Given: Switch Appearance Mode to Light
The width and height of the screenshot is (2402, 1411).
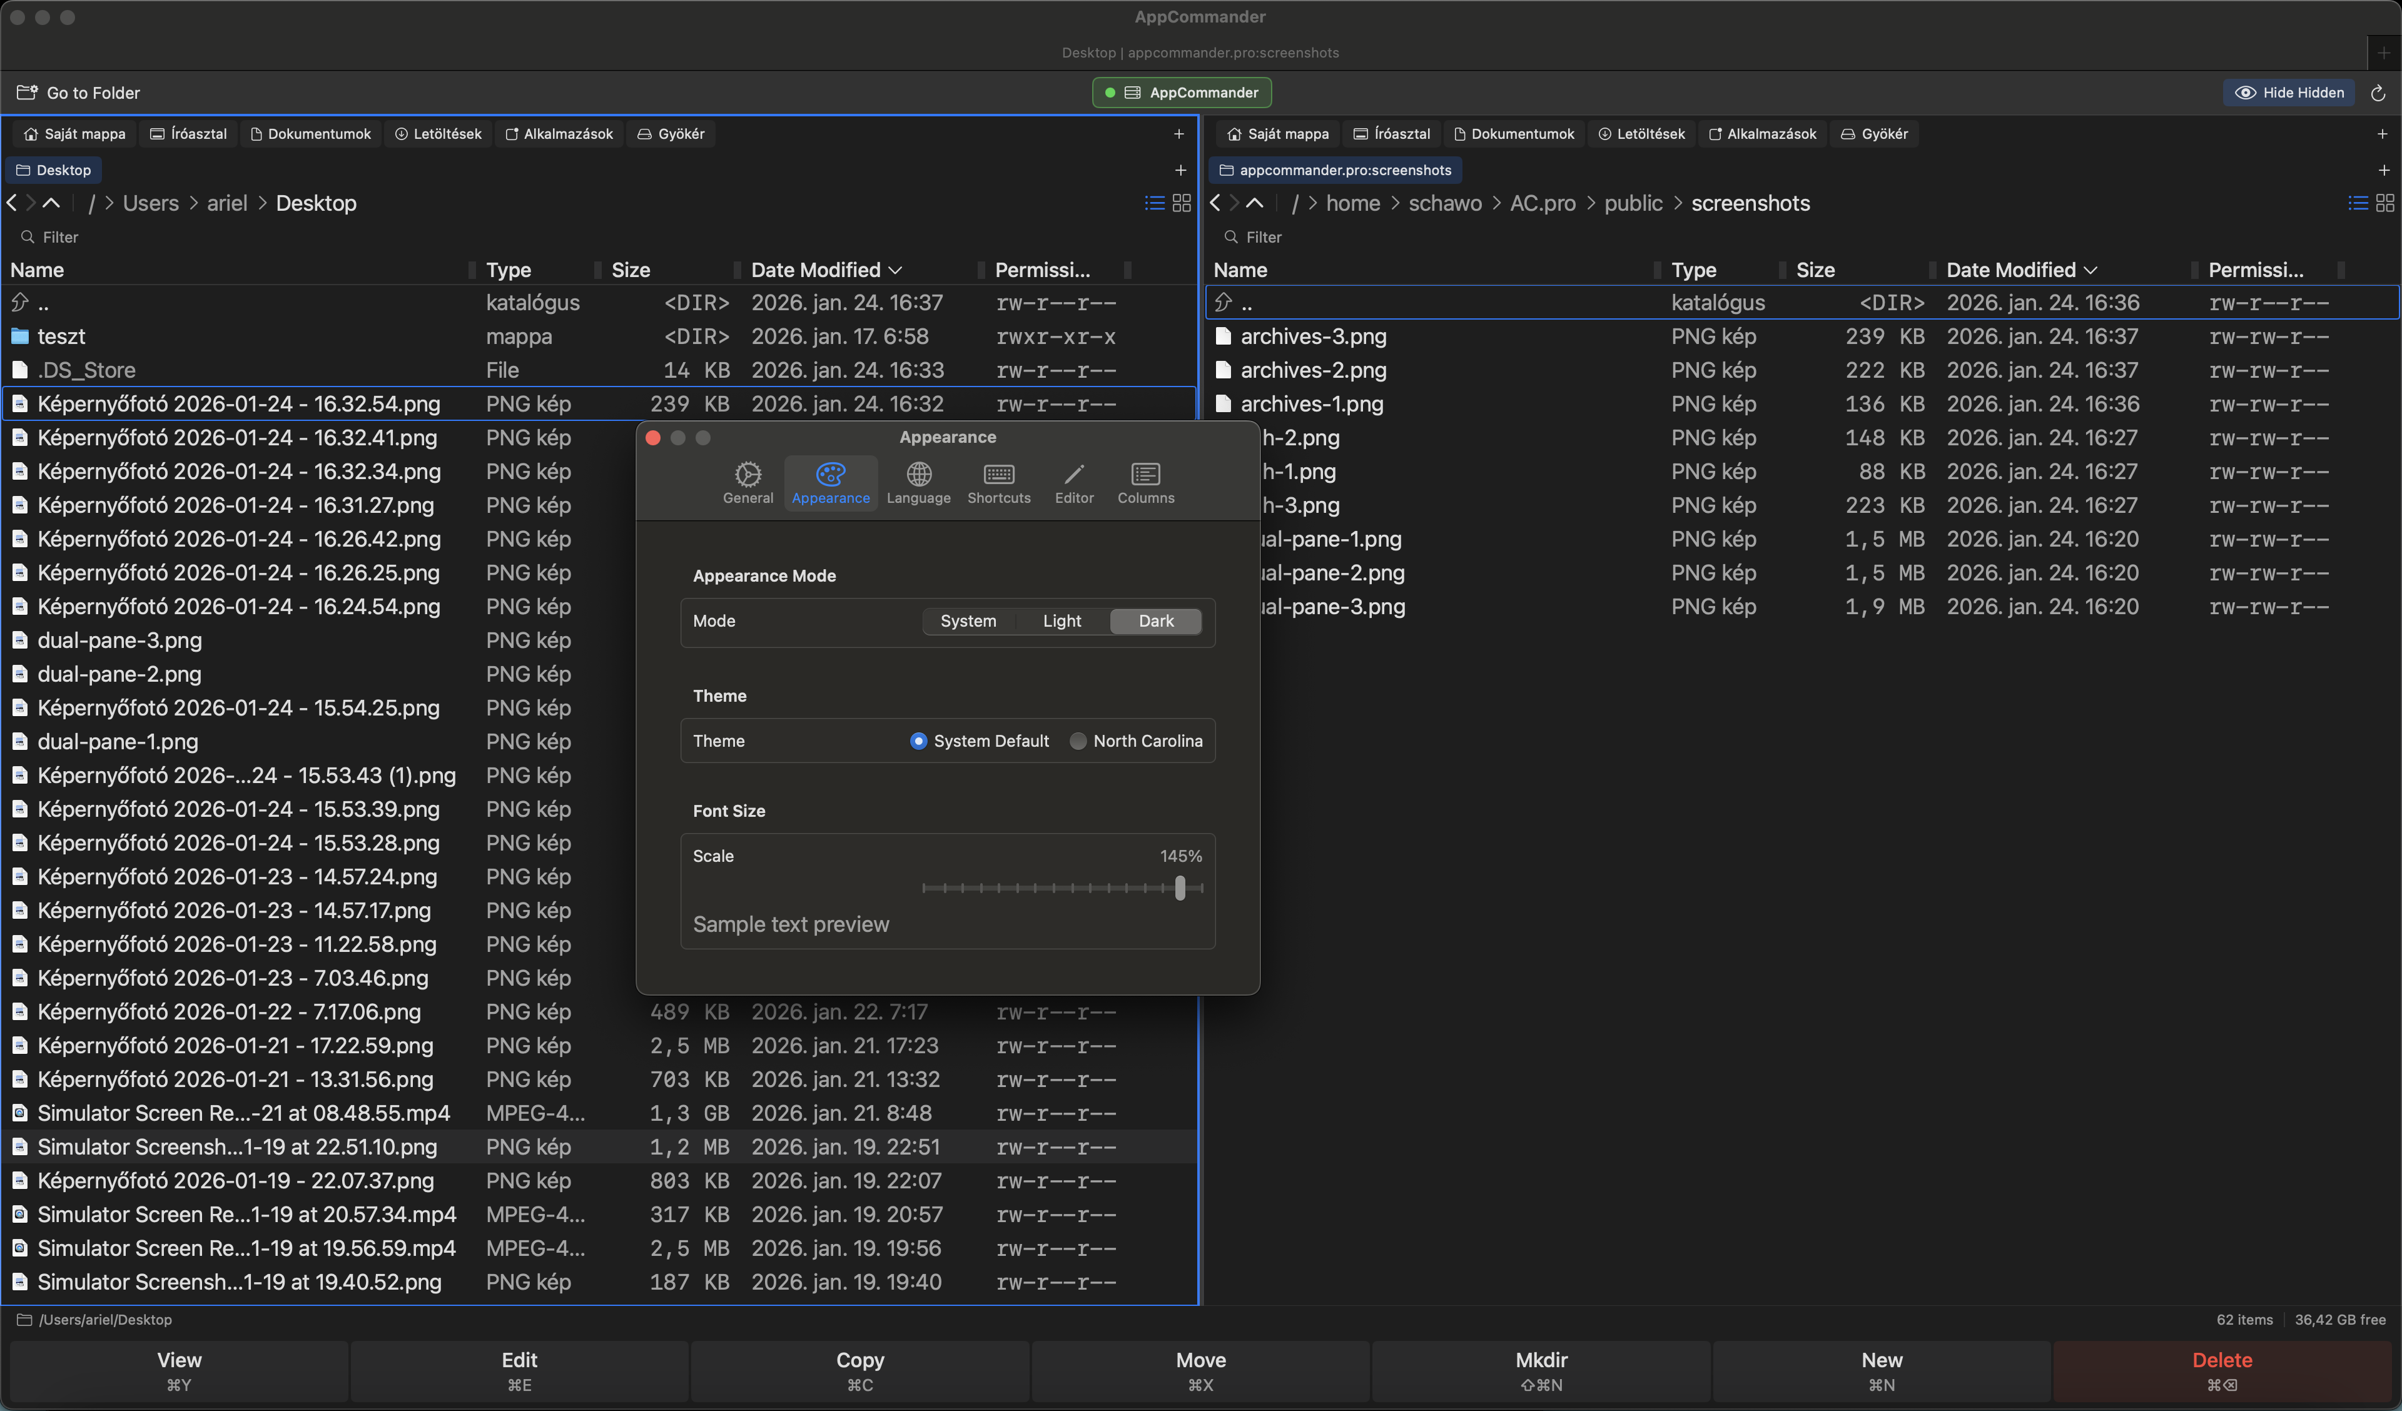Looking at the screenshot, I should (x=1062, y=620).
